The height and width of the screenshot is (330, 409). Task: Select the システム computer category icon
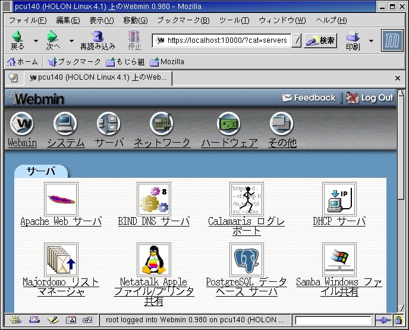(x=65, y=124)
